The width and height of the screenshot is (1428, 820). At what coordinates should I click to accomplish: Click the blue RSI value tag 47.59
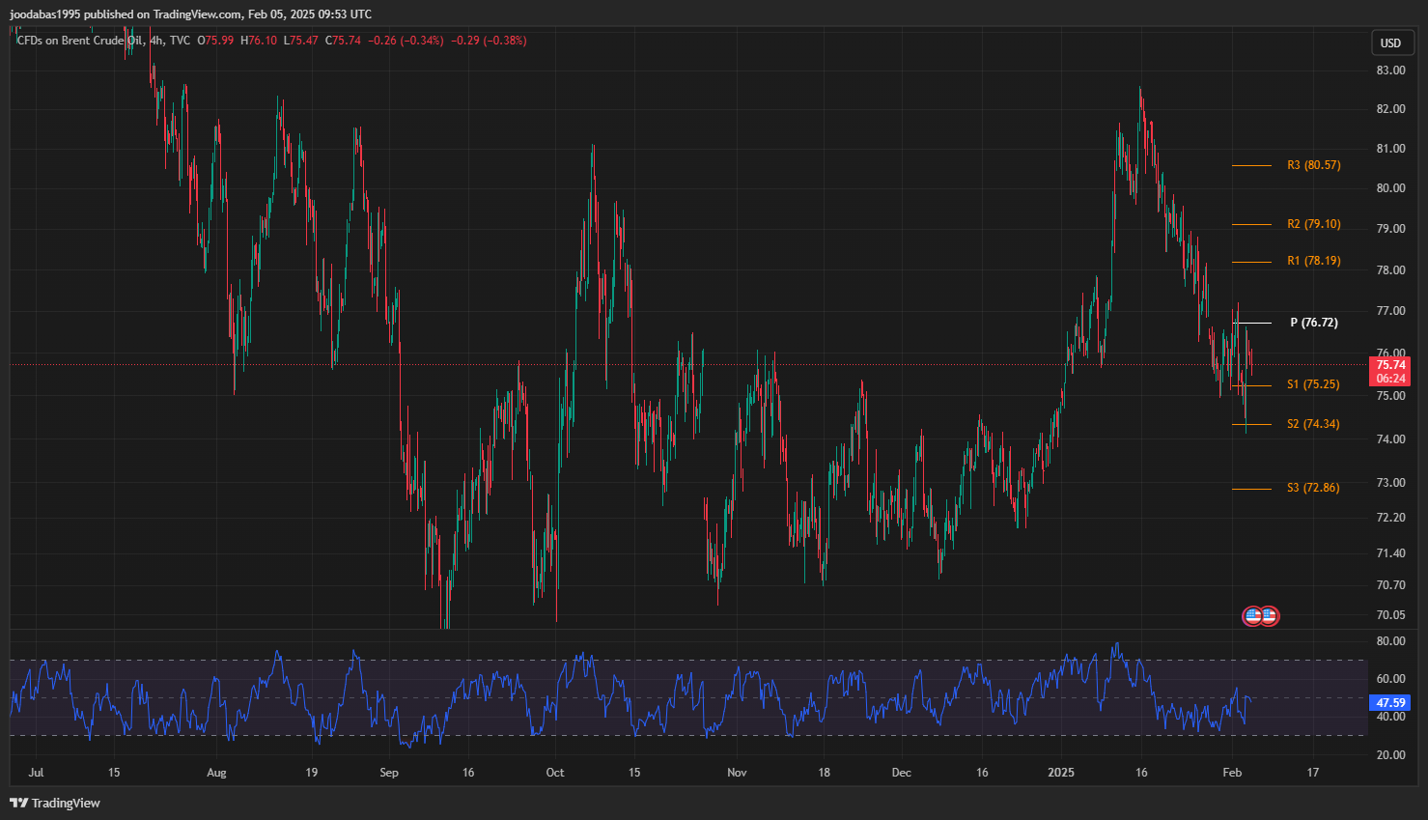pyautogui.click(x=1390, y=703)
